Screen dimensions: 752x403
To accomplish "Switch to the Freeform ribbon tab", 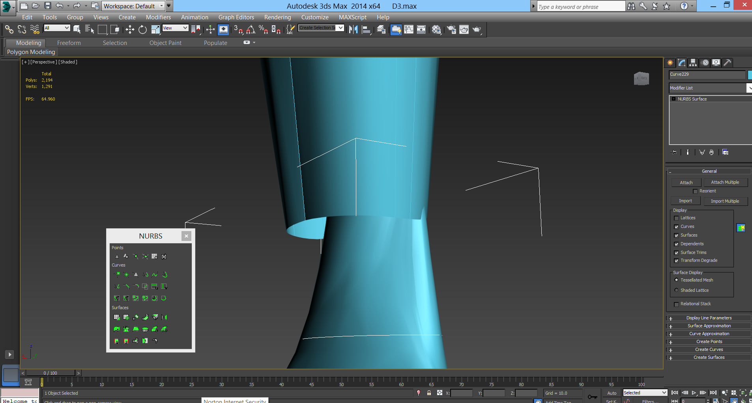I will pyautogui.click(x=69, y=43).
